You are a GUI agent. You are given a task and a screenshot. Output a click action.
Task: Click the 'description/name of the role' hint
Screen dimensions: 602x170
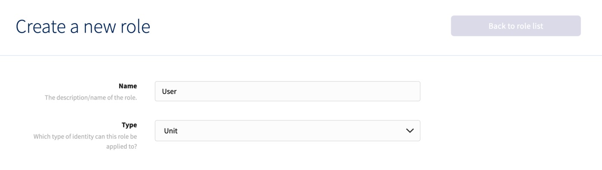pos(91,97)
